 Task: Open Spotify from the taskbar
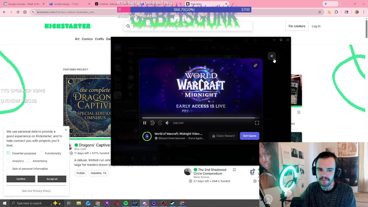(126, 203)
